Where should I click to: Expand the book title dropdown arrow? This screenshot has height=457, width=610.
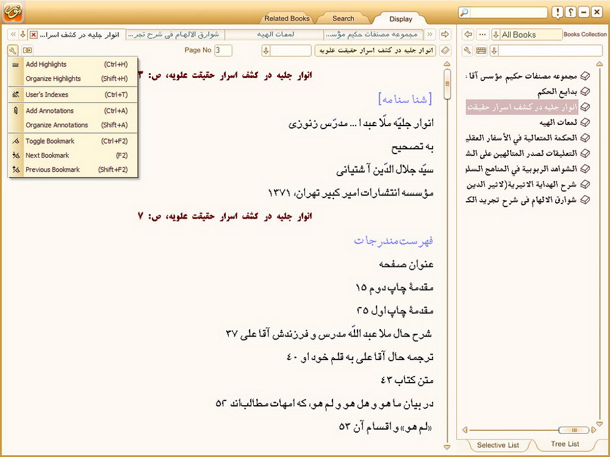(266, 51)
